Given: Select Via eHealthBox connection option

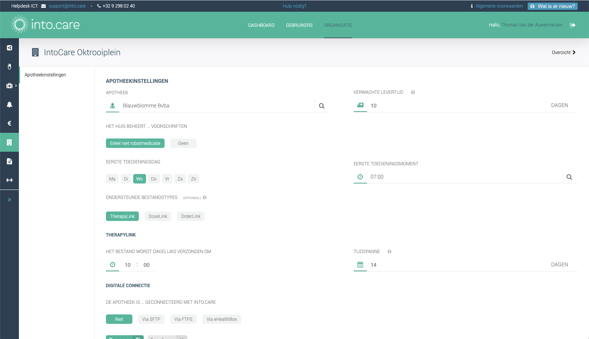Looking at the screenshot, I should click(x=222, y=319).
